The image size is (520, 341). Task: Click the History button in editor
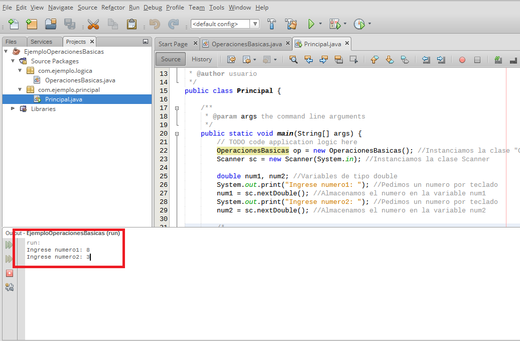(202, 59)
